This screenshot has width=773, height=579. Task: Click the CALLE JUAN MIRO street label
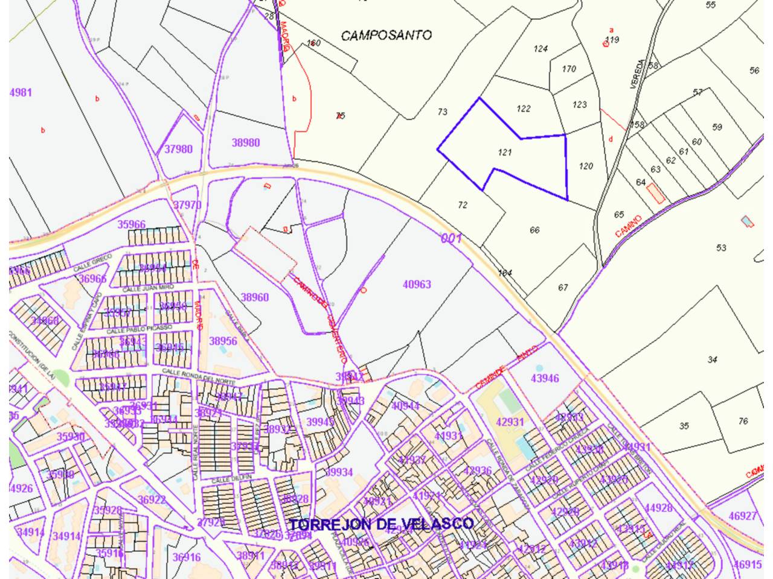(x=149, y=289)
